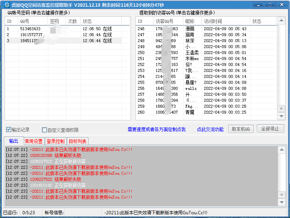Viewport: 290px width, 218px height.
Task: Open the 需要速度或者各方面定制点我 link
Action: click(x=156, y=130)
